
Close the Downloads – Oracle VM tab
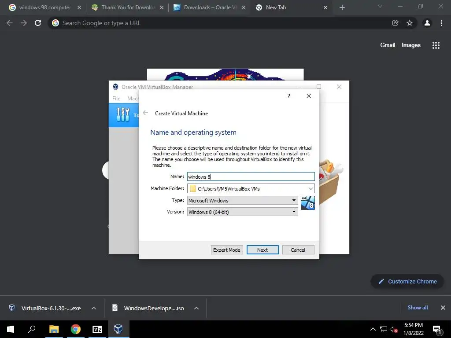tap(244, 8)
